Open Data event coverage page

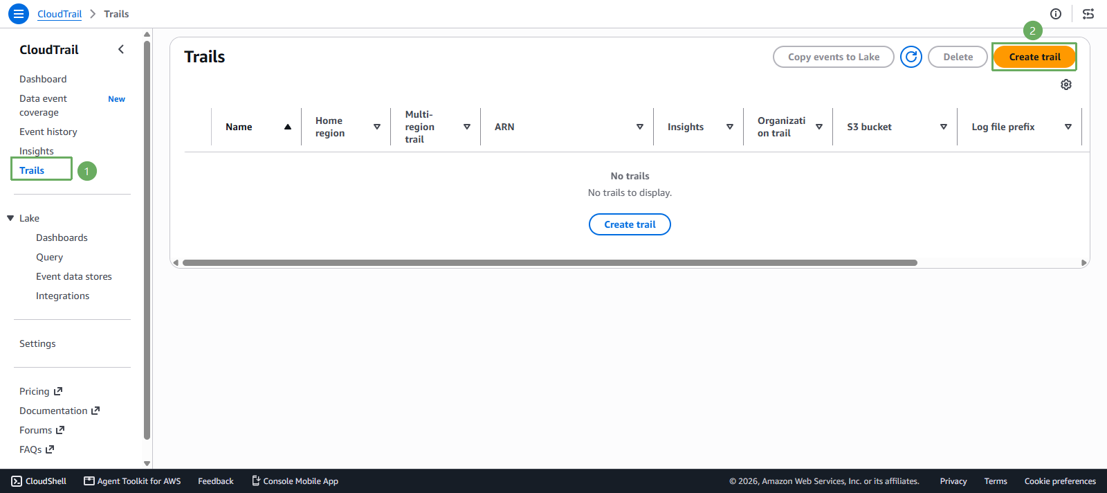(43, 105)
